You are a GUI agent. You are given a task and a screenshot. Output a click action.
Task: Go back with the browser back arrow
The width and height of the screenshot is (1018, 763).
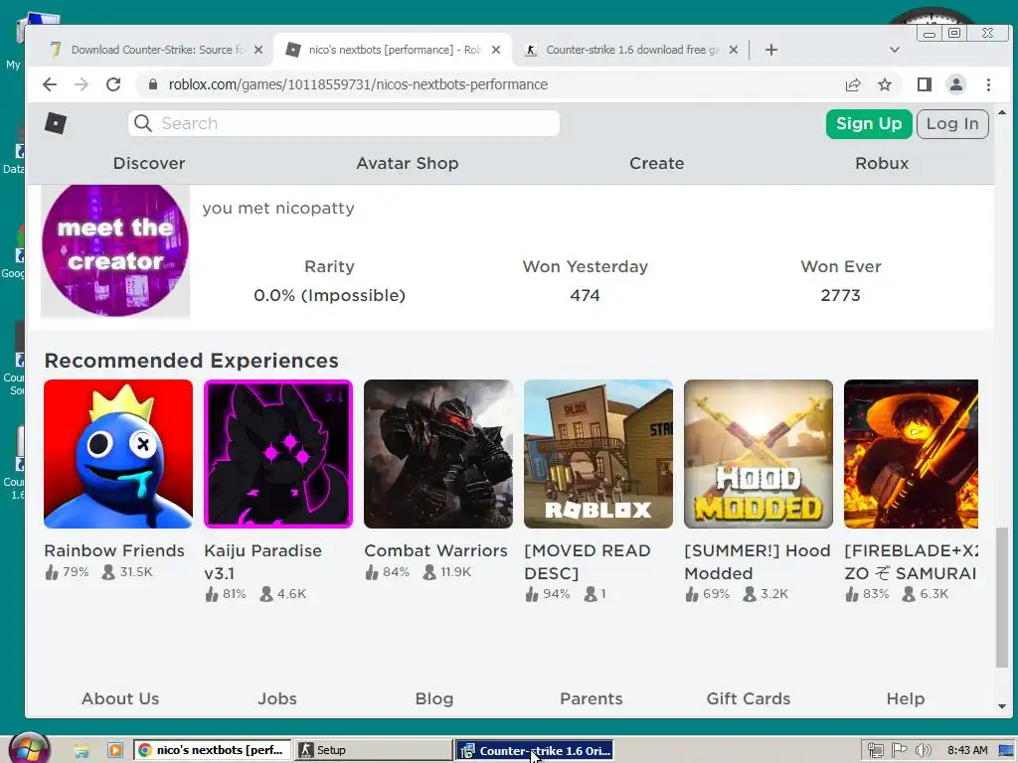[x=50, y=84]
